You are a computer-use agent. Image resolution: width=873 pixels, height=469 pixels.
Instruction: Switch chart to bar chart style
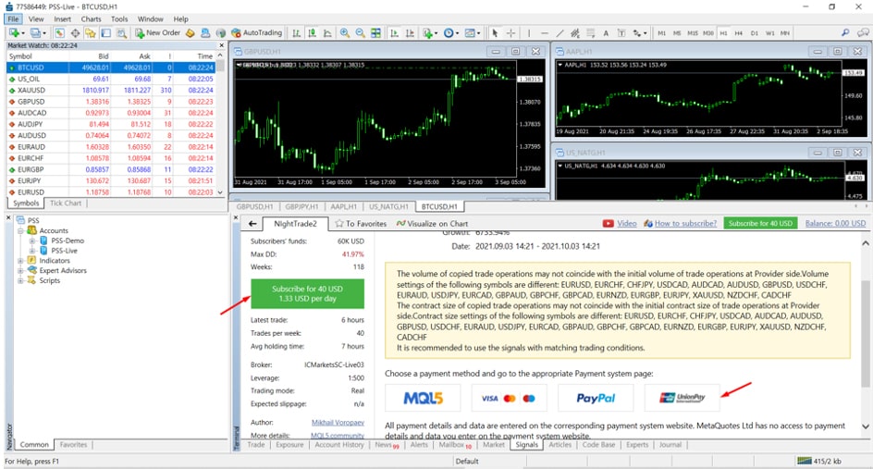pos(297,33)
